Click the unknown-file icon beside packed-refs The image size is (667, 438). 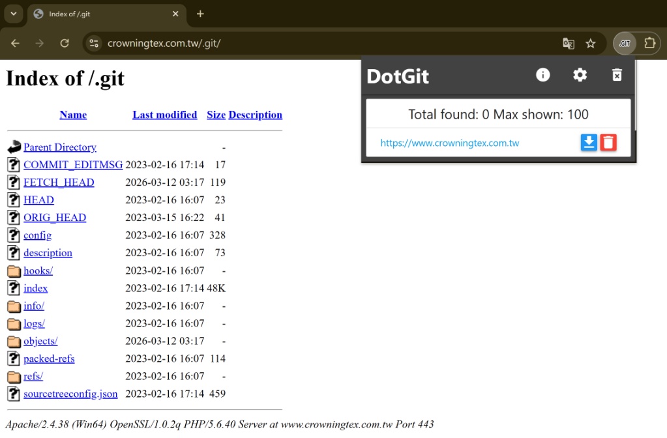click(x=14, y=359)
